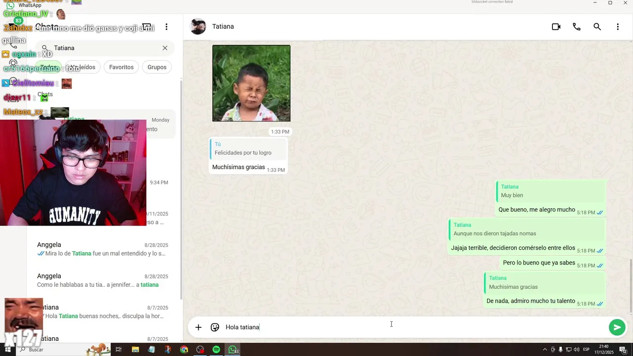Open the clock and calendar flyout
The width and height of the screenshot is (633, 356).
coord(604,350)
